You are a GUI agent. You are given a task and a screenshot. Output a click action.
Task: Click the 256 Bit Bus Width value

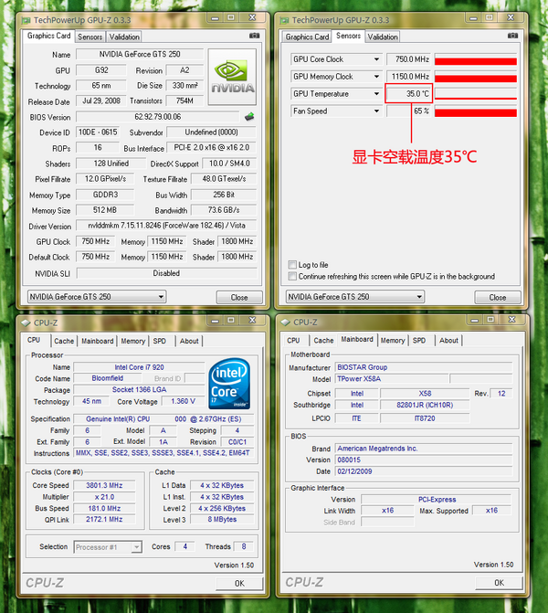(224, 195)
